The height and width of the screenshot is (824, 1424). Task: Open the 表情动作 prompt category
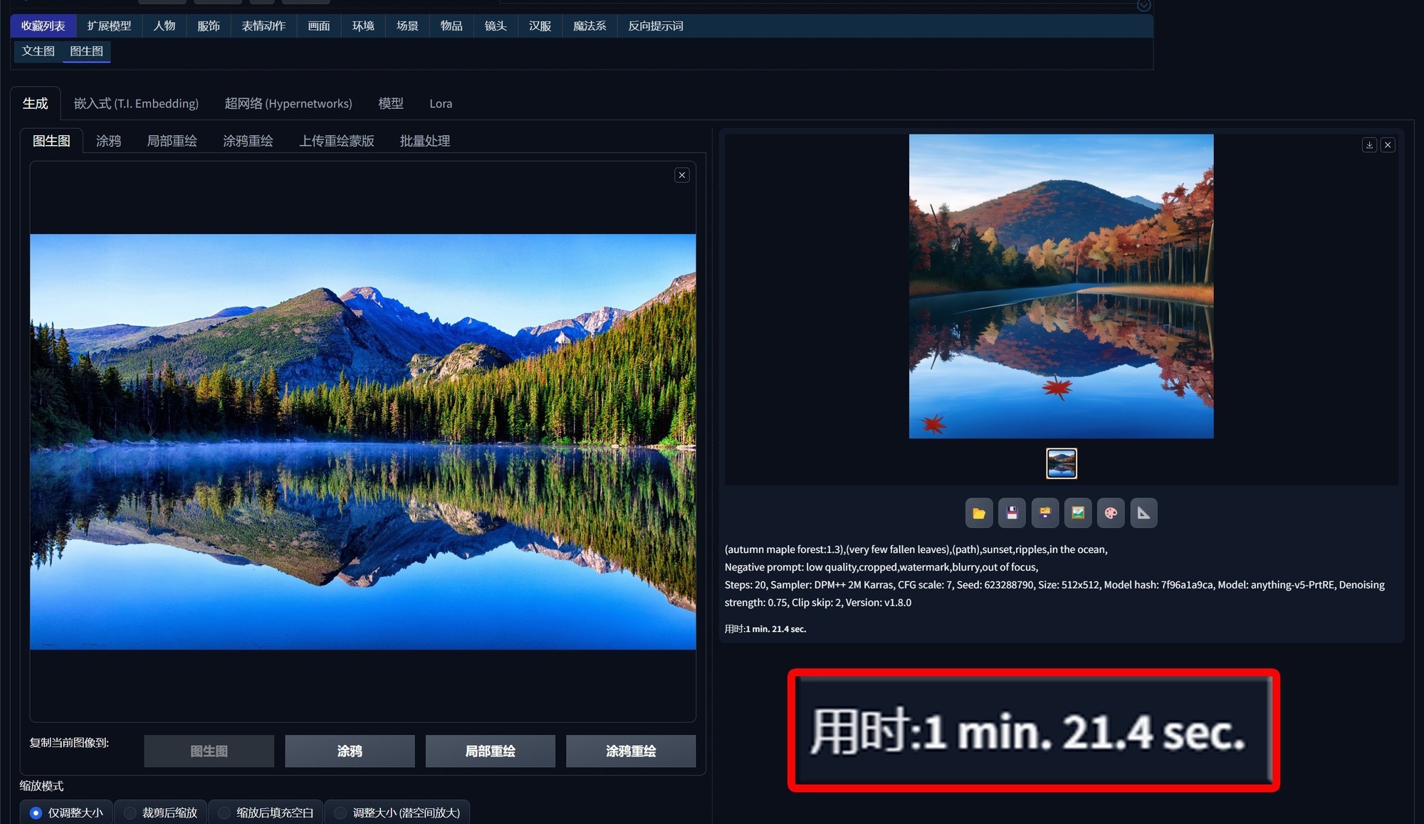pos(263,26)
